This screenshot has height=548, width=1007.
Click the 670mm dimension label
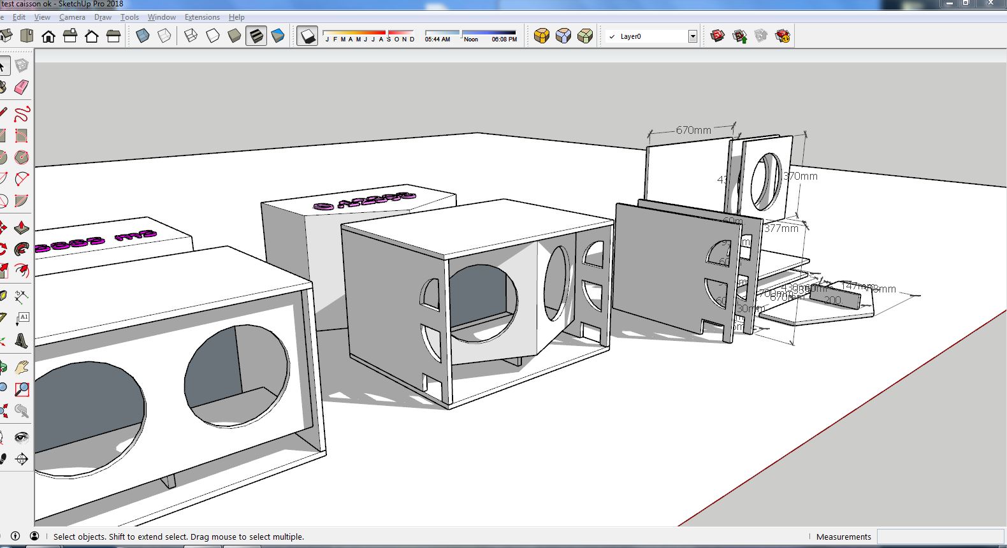coord(693,130)
